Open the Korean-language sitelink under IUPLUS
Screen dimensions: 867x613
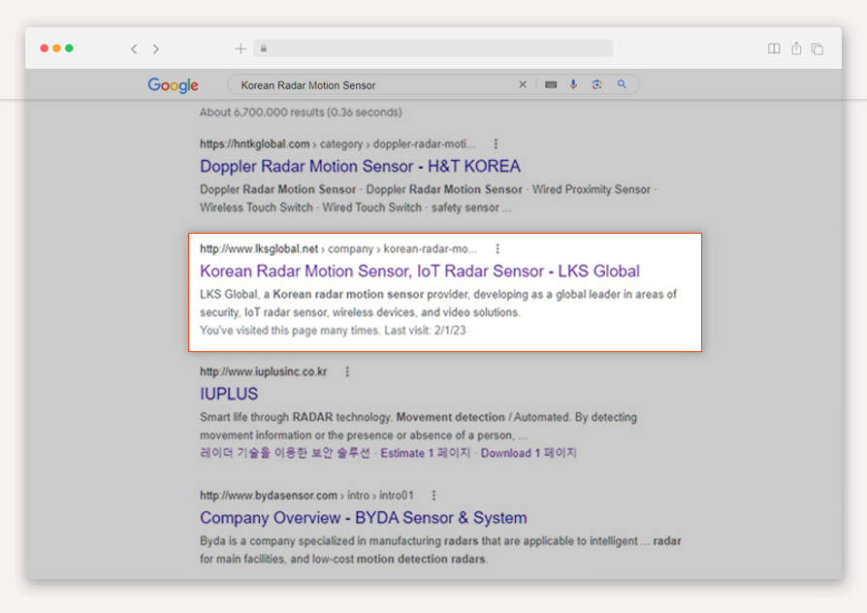[x=285, y=453]
